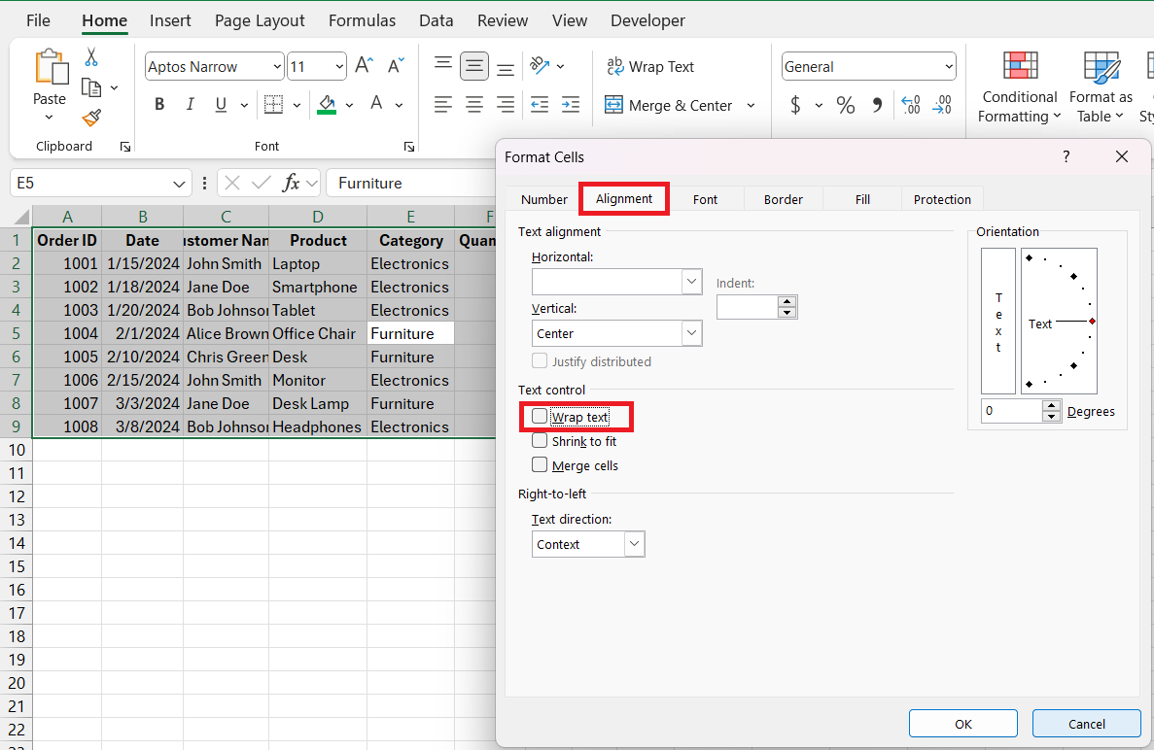Increase Degrees with spinner up arrow

pyautogui.click(x=1052, y=406)
